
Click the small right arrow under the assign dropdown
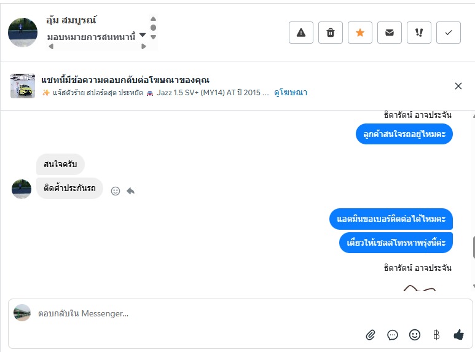(x=144, y=47)
